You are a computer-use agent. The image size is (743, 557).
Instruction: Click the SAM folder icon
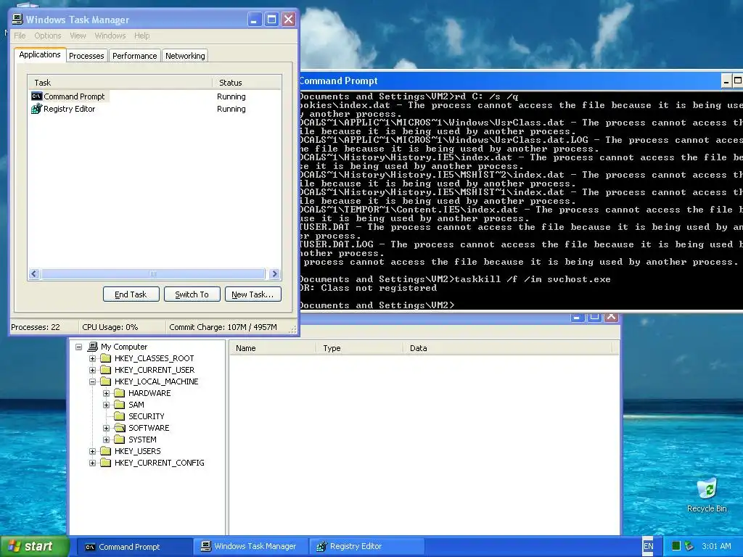(120, 405)
